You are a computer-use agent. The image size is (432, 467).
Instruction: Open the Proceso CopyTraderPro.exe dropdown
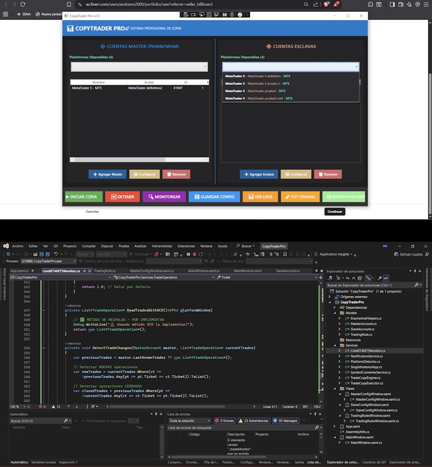pos(48,261)
